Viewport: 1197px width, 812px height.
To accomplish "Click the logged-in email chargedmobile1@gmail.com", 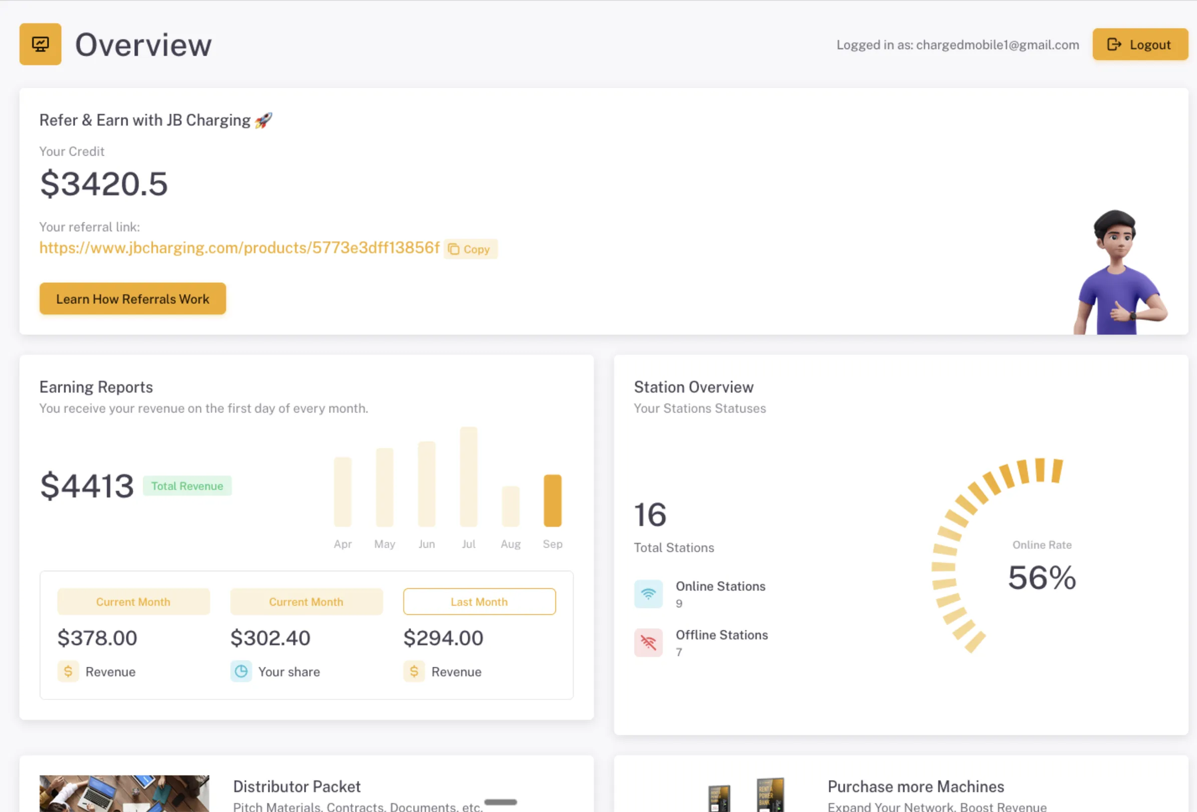I will pos(997,45).
